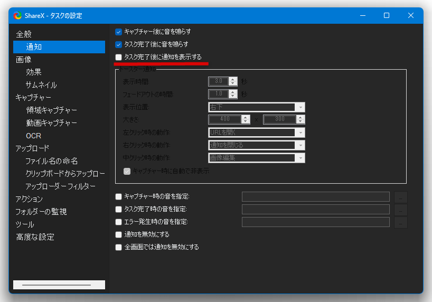Open ファイル名の命名 settings
The image size is (432, 302).
click(x=52, y=161)
